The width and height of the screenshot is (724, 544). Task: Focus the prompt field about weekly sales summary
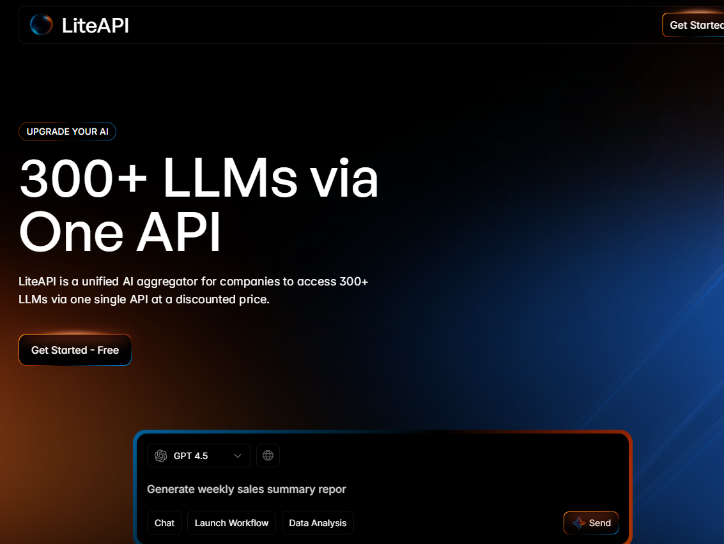tap(246, 489)
